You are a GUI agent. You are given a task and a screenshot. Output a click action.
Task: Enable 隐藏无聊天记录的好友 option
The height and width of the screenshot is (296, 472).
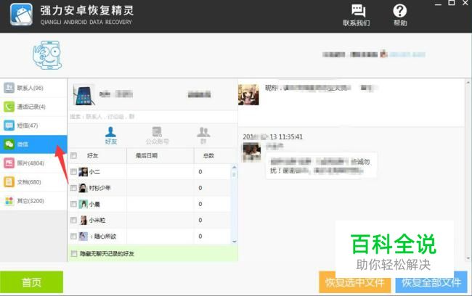pos(74,254)
